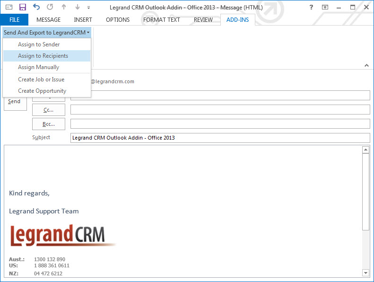Image resolution: width=374 pixels, height=282 pixels.
Task: Switch to the INSERT tab
Action: click(83, 19)
